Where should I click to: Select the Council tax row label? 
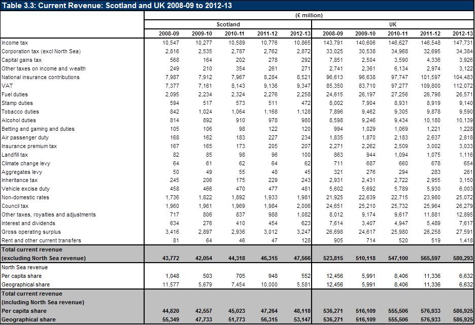pyautogui.click(x=15, y=206)
